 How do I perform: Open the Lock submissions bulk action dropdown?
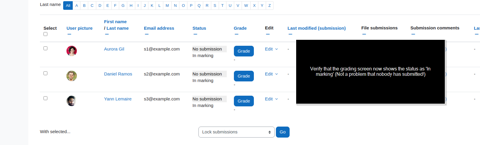pos(237,132)
